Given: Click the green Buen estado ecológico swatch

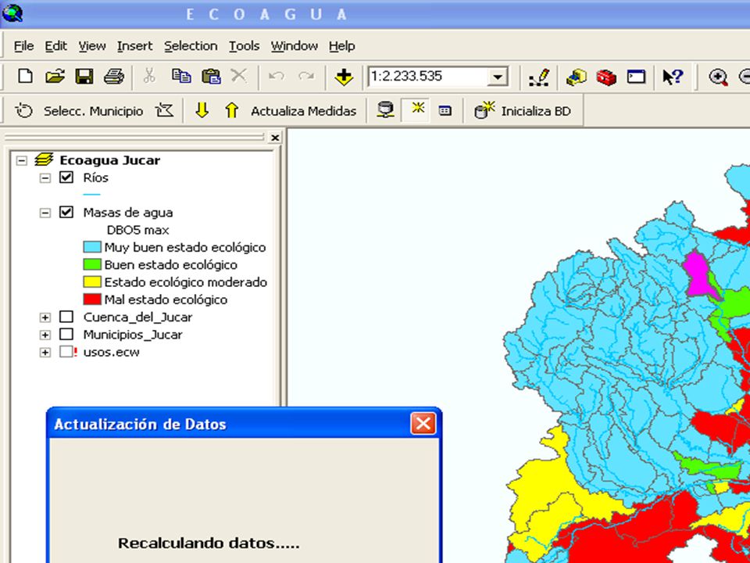Looking at the screenshot, I should coord(92,264).
